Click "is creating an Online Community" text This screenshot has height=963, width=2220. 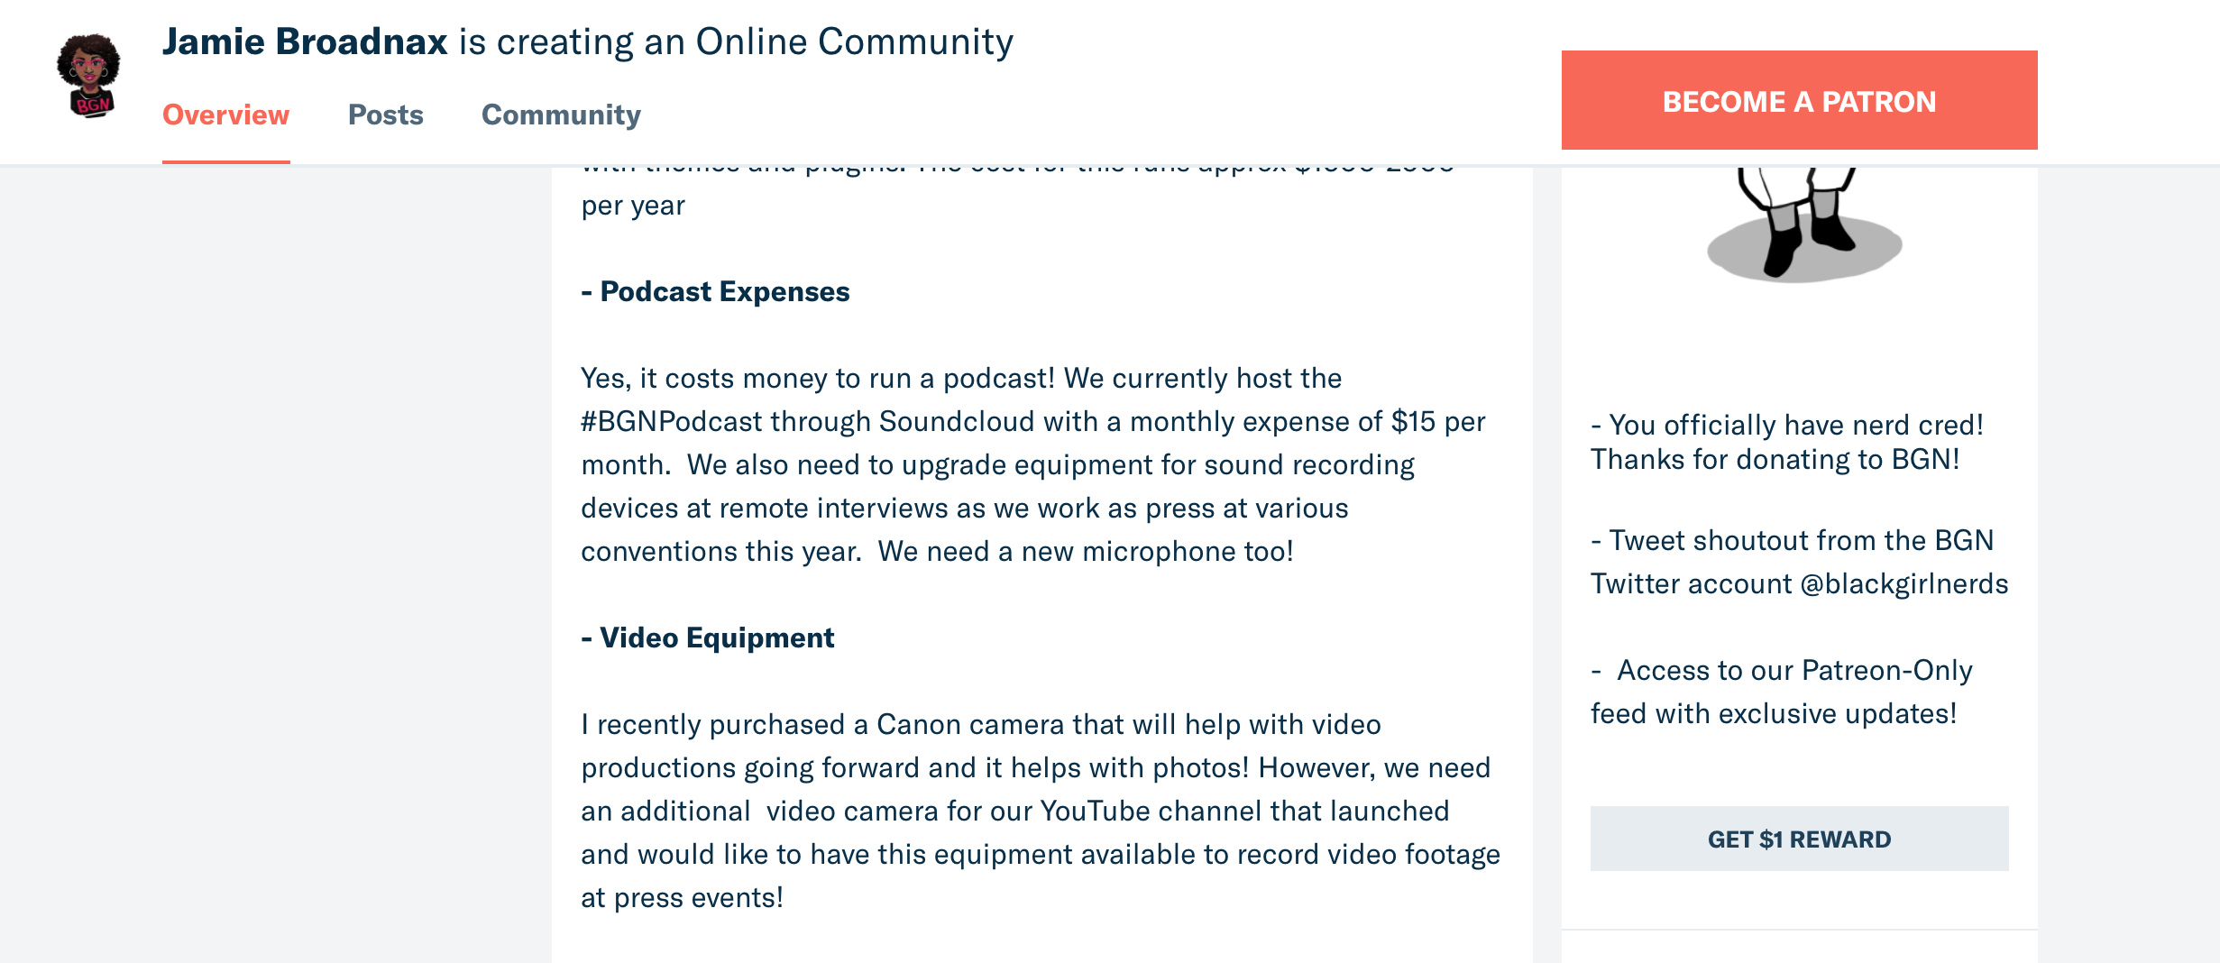(x=736, y=41)
